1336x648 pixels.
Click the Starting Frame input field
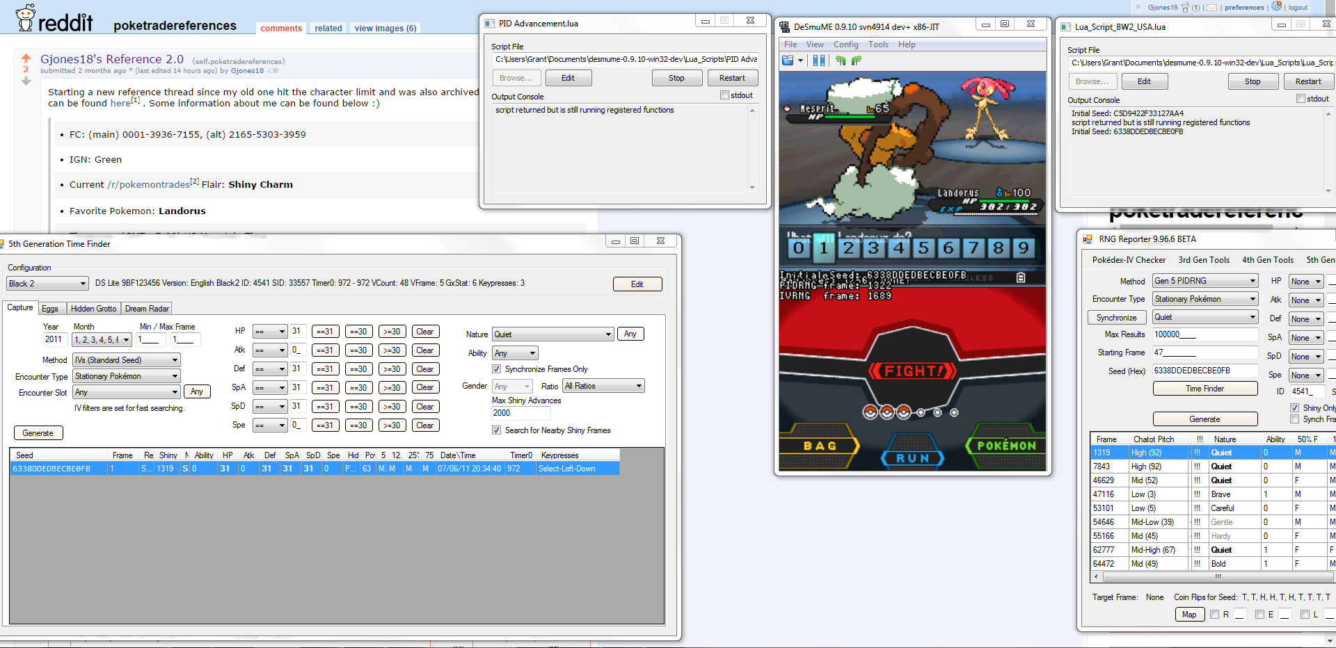click(x=1205, y=353)
